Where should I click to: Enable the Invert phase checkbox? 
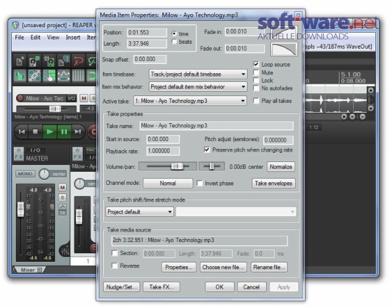[x=200, y=184]
